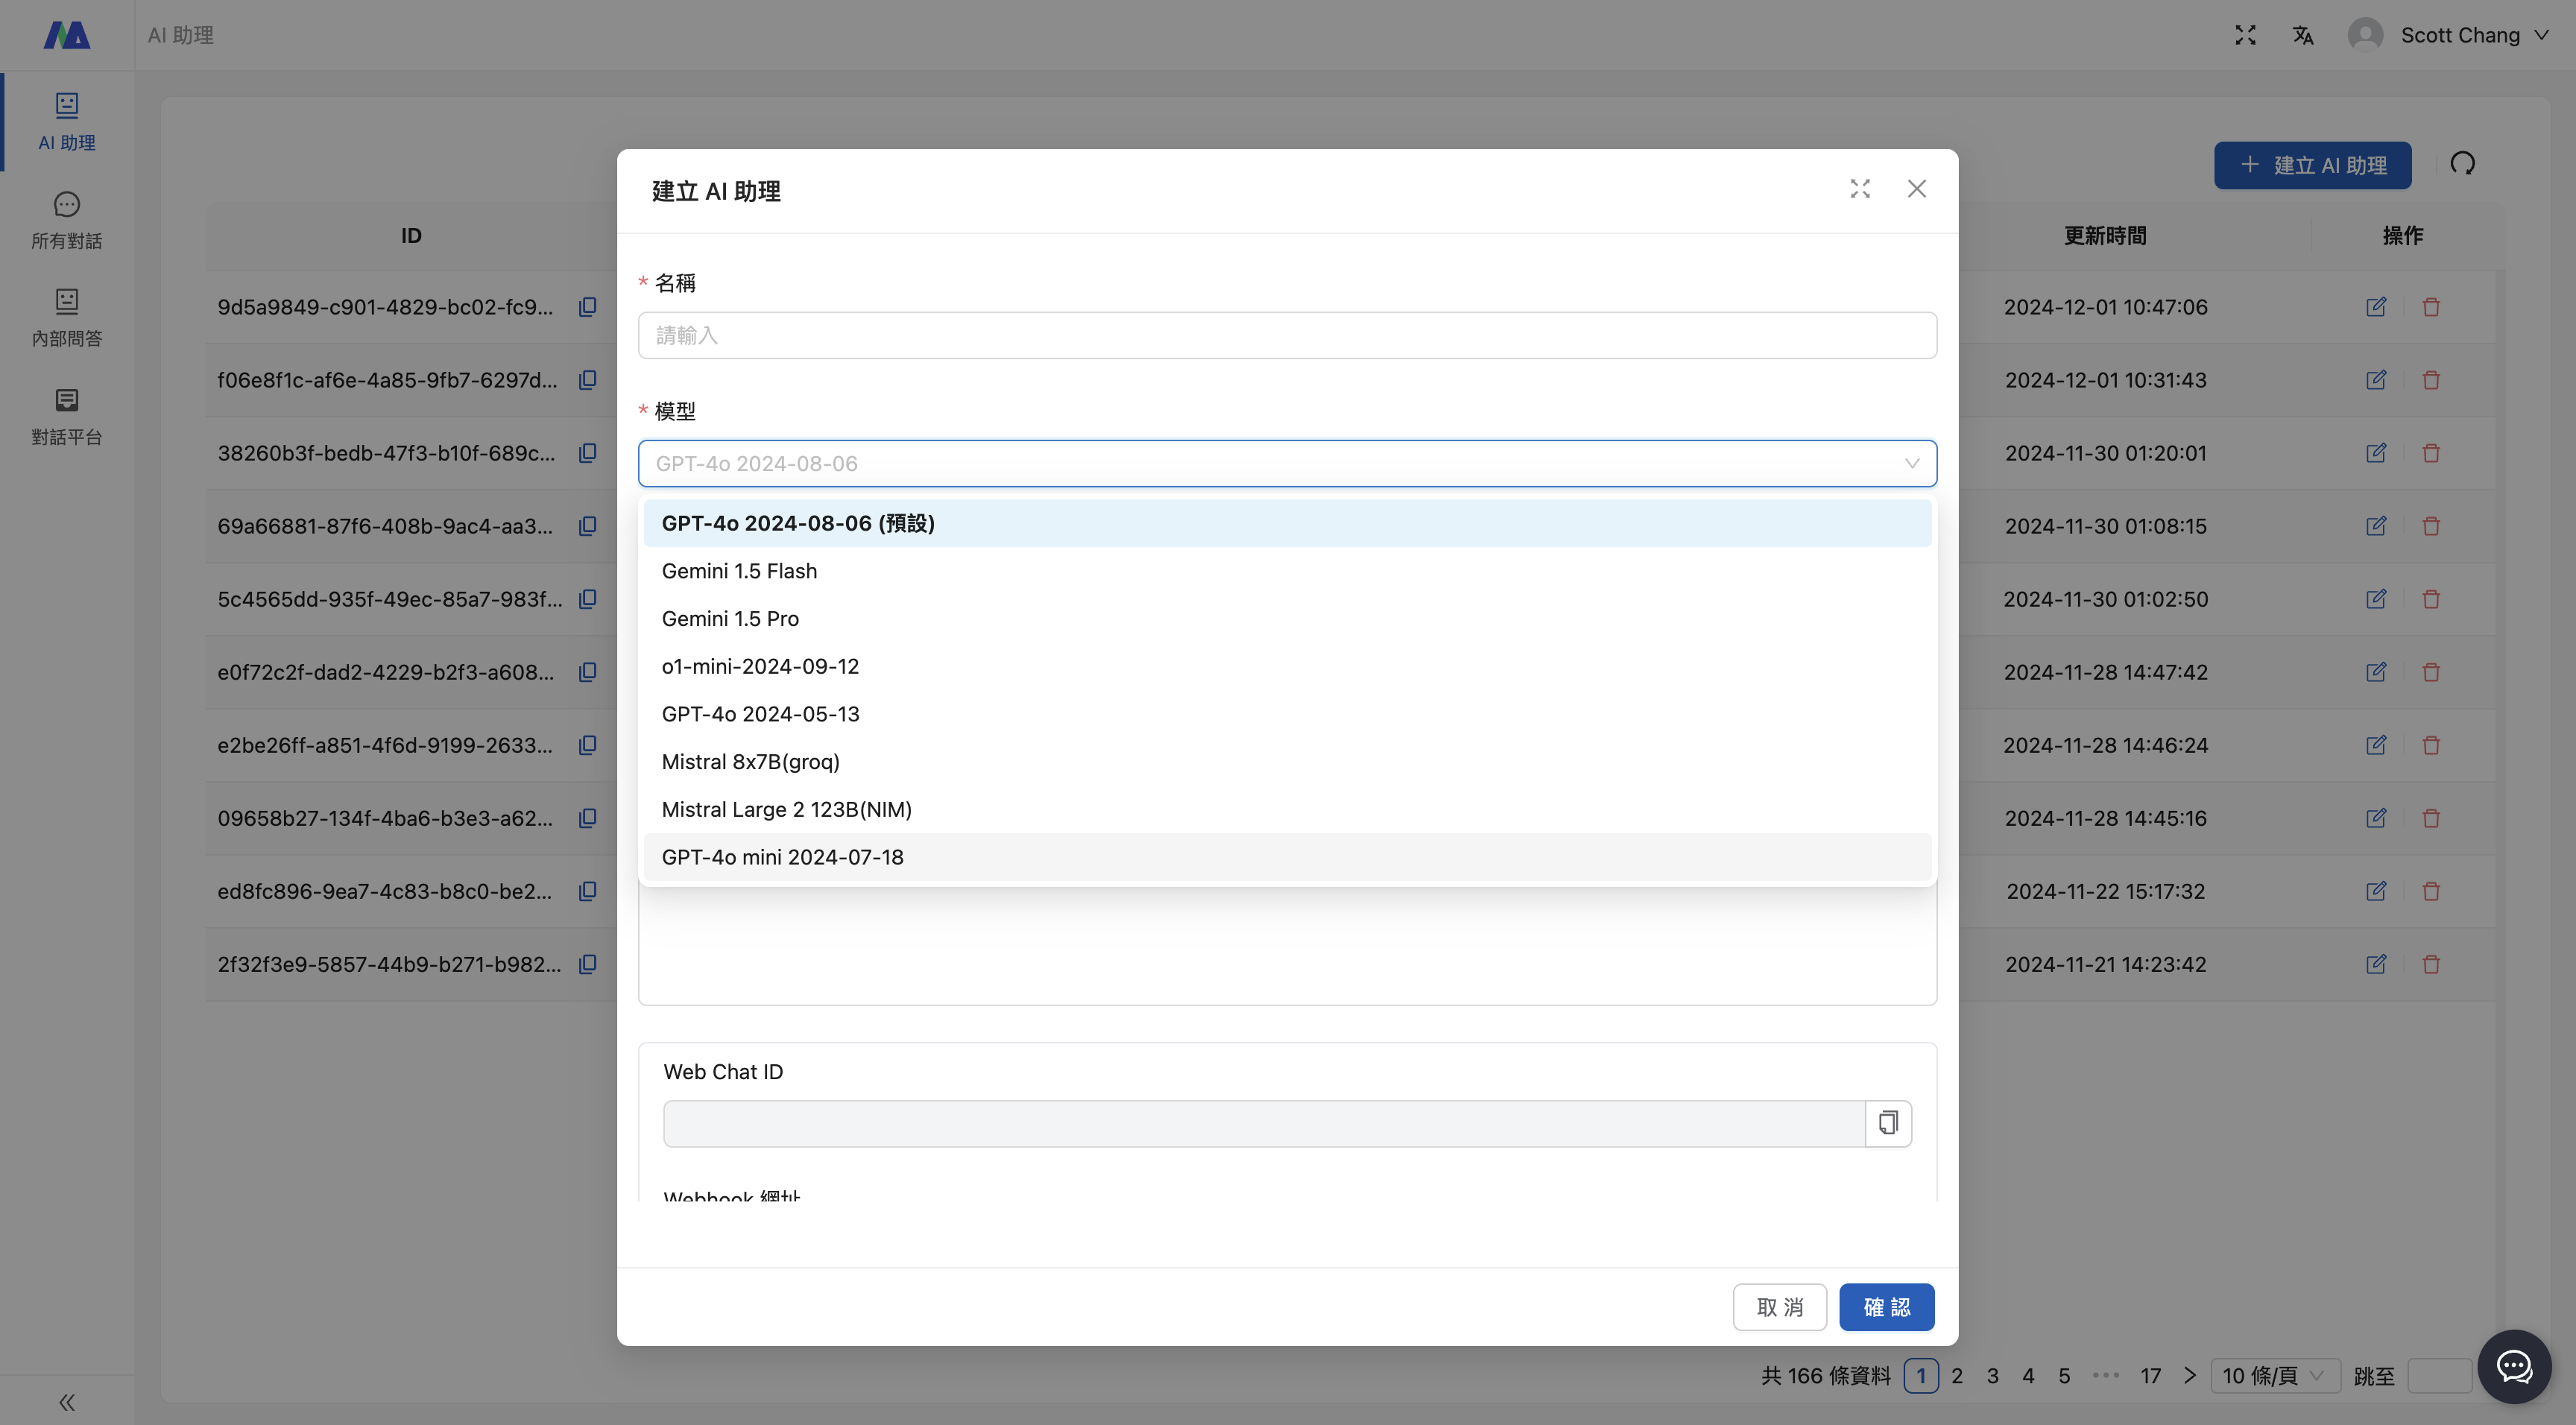2576x1425 pixels.
Task: Pick Mistral Large 2 123B(NIM) model
Action: [786, 809]
